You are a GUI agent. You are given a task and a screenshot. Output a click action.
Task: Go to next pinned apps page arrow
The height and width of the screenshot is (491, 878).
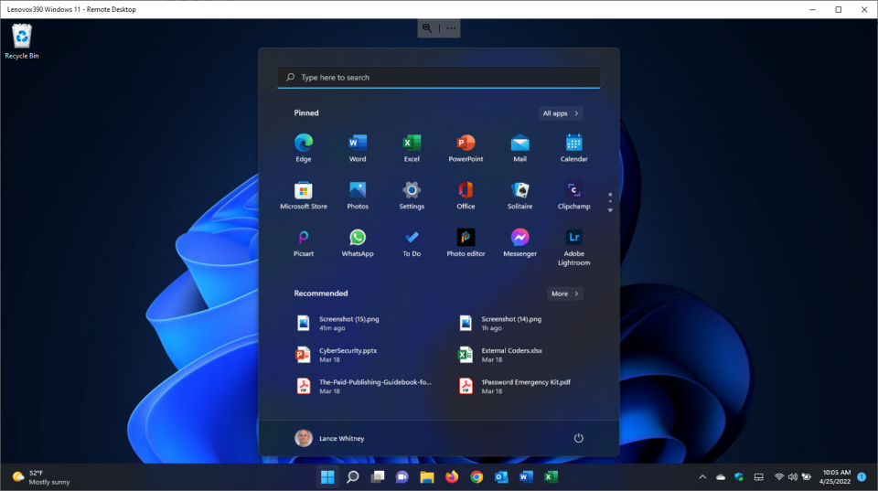point(610,210)
